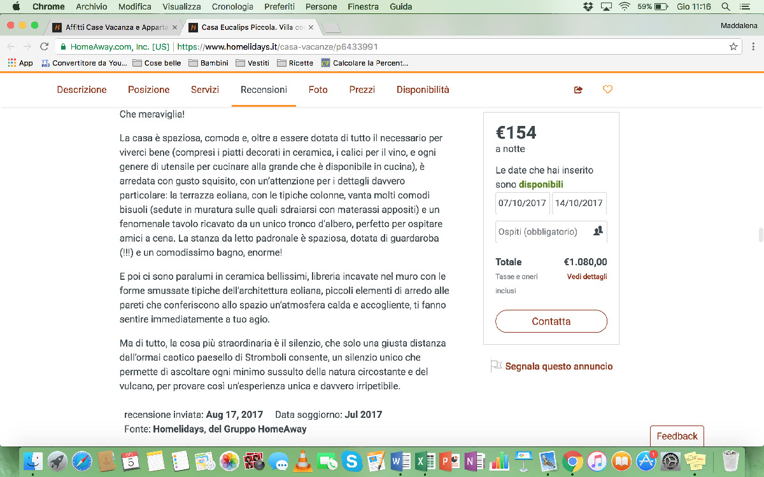Go to the Servizi section
The image size is (764, 477).
(x=205, y=90)
